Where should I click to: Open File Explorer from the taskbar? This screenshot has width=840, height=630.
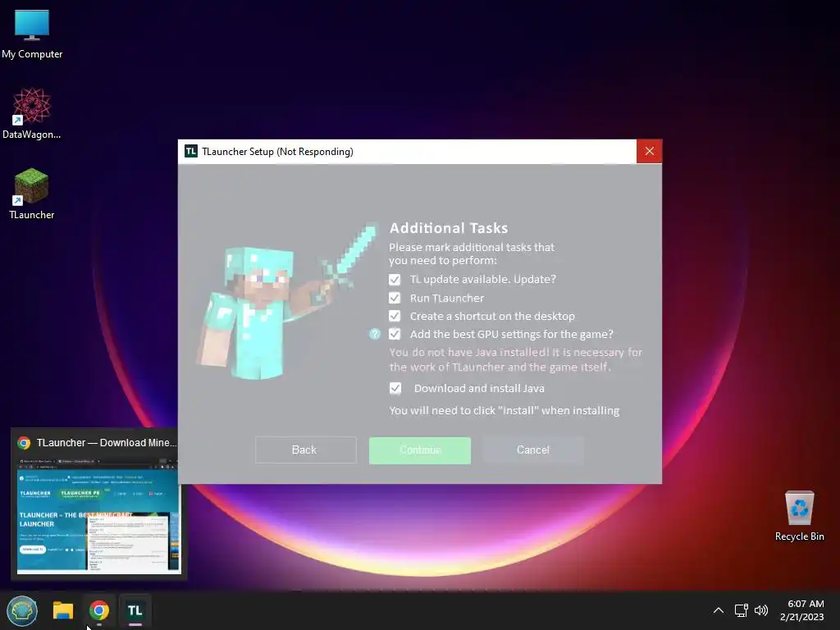point(62,610)
